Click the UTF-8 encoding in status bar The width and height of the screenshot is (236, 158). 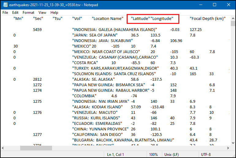click(206, 154)
